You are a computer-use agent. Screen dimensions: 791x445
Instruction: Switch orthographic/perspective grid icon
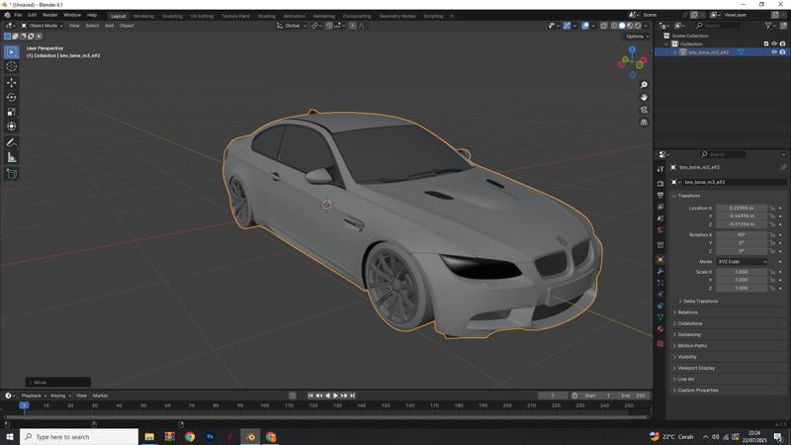point(644,123)
